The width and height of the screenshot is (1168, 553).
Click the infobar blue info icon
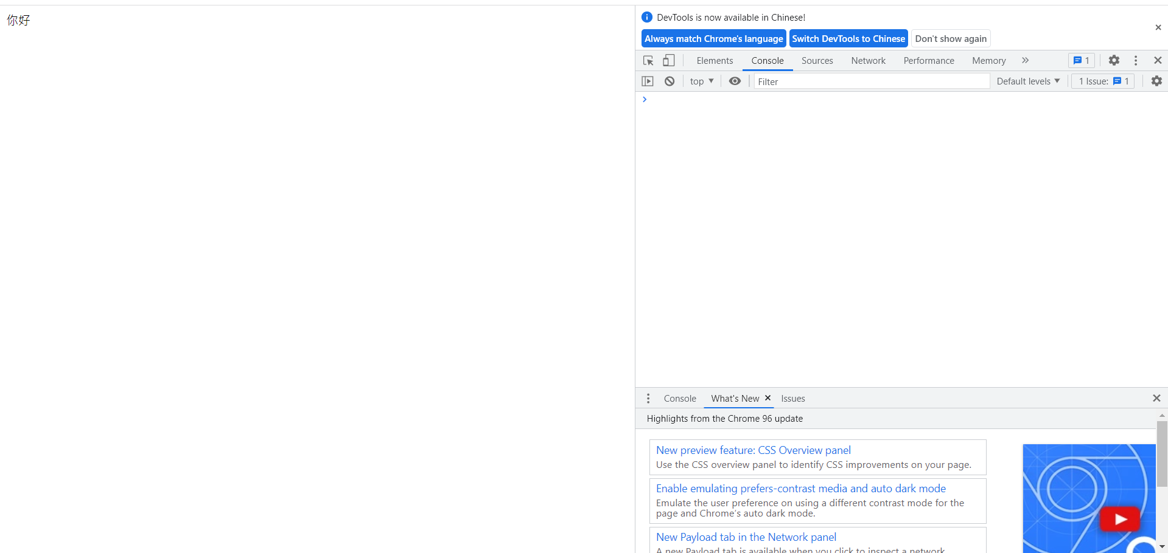[x=647, y=18]
